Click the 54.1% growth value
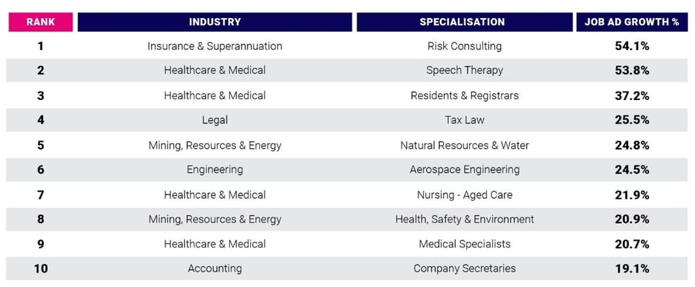Viewport: 695px width, 287px height. pyautogui.click(x=632, y=46)
